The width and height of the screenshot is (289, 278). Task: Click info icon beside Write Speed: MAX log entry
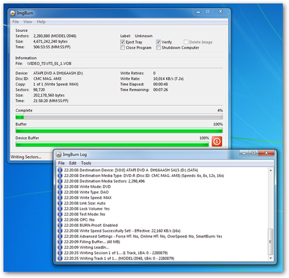click(60, 198)
